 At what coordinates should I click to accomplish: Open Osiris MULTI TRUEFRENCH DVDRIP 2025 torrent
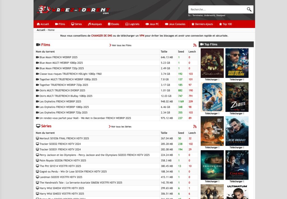[62, 90]
